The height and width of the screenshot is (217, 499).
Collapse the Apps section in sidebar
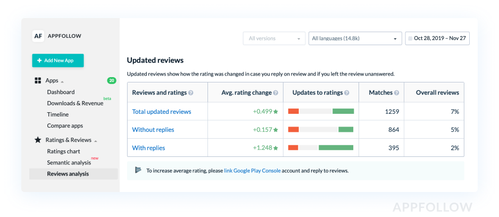click(62, 81)
